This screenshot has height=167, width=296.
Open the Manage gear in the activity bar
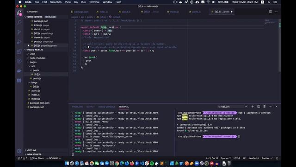pyautogui.click(x=19, y=151)
